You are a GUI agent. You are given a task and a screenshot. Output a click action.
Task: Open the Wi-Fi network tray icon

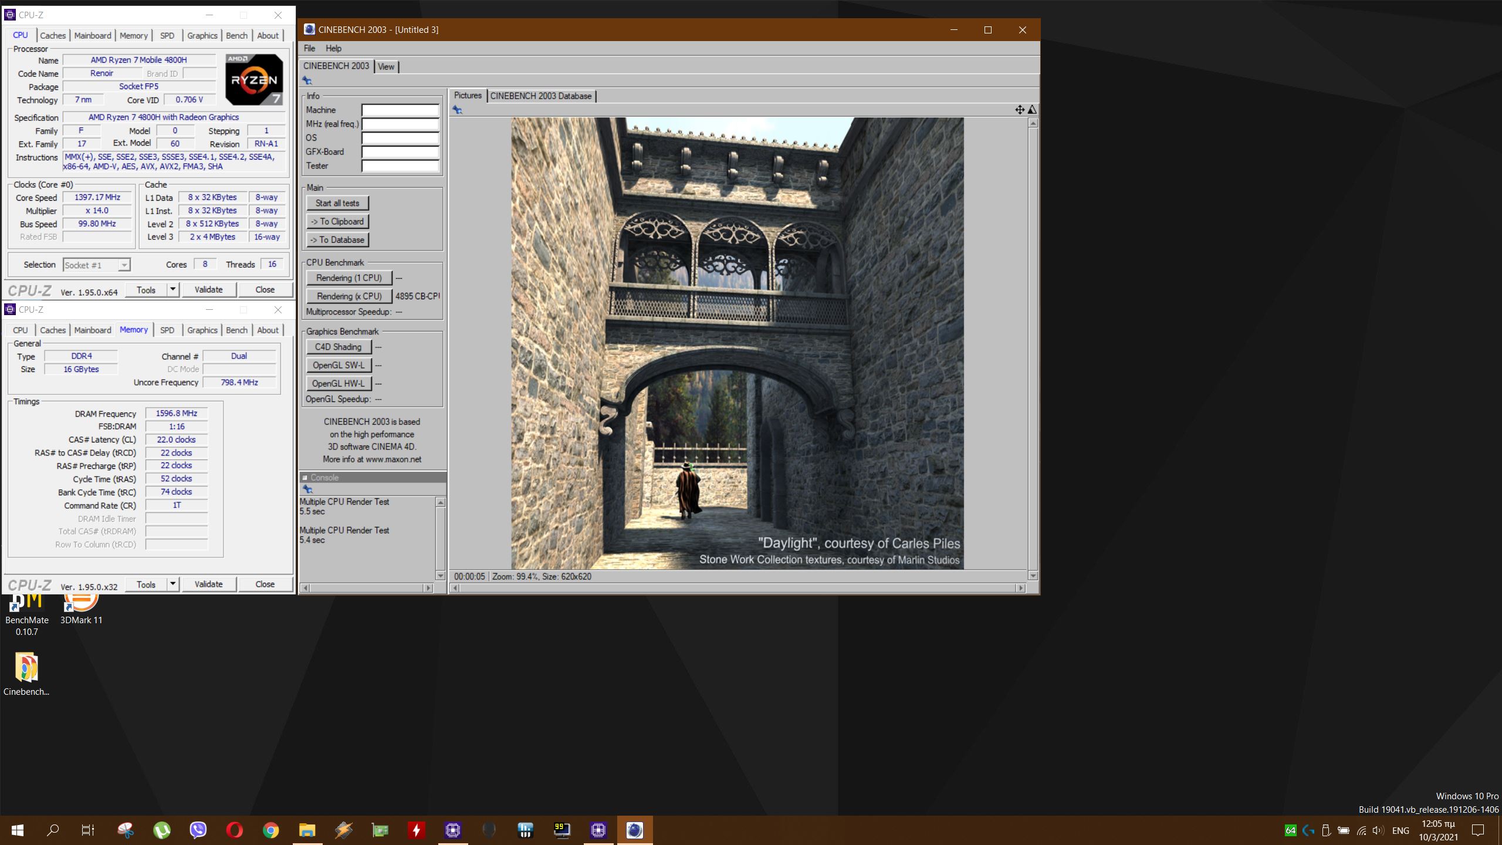(x=1361, y=830)
